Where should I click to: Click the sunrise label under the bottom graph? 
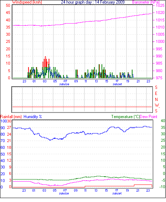tap(64, 193)
